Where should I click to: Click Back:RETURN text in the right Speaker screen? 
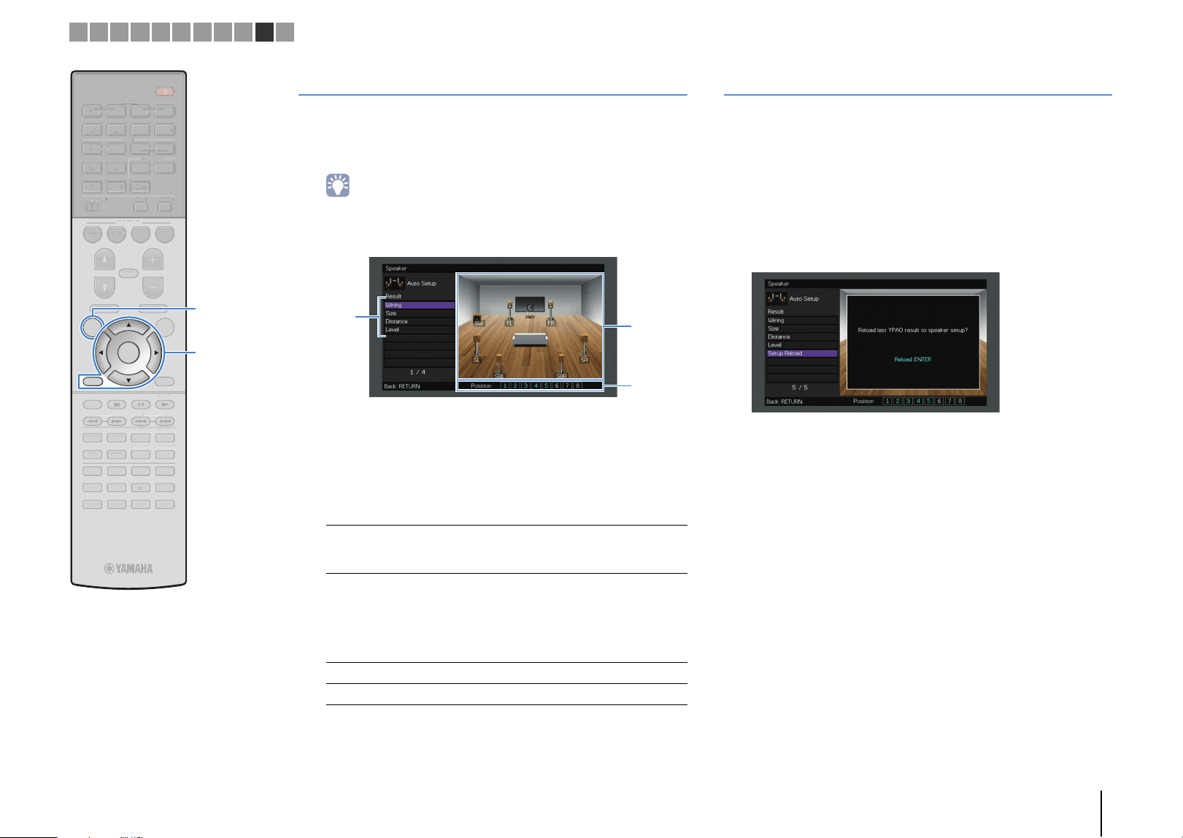pyautogui.click(x=785, y=401)
